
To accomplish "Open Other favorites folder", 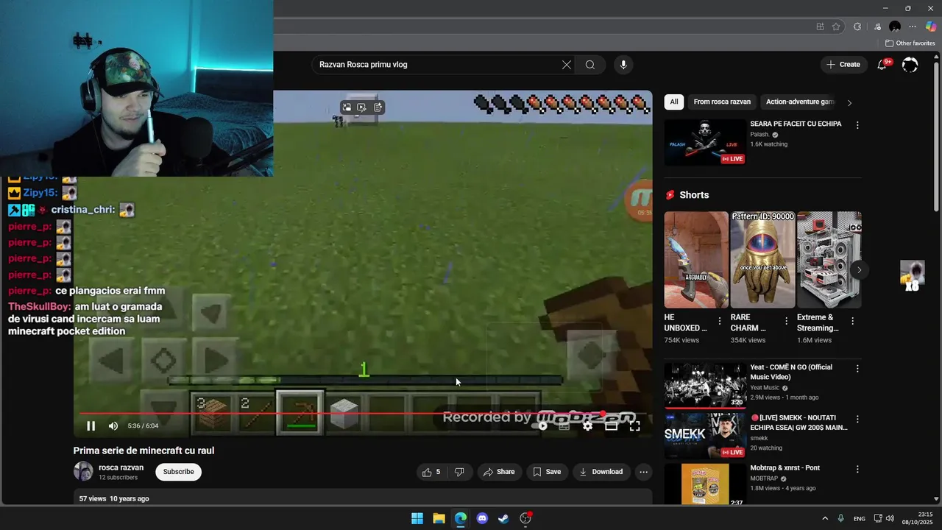I will (x=910, y=43).
